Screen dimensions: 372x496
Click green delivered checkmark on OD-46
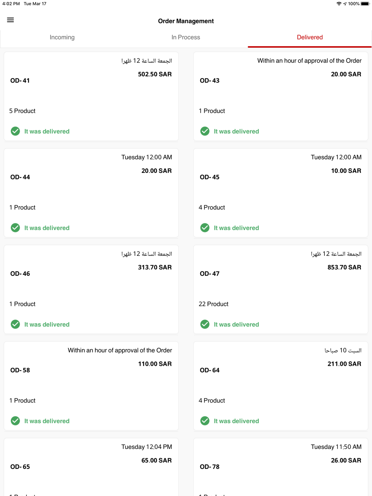pyautogui.click(x=15, y=324)
